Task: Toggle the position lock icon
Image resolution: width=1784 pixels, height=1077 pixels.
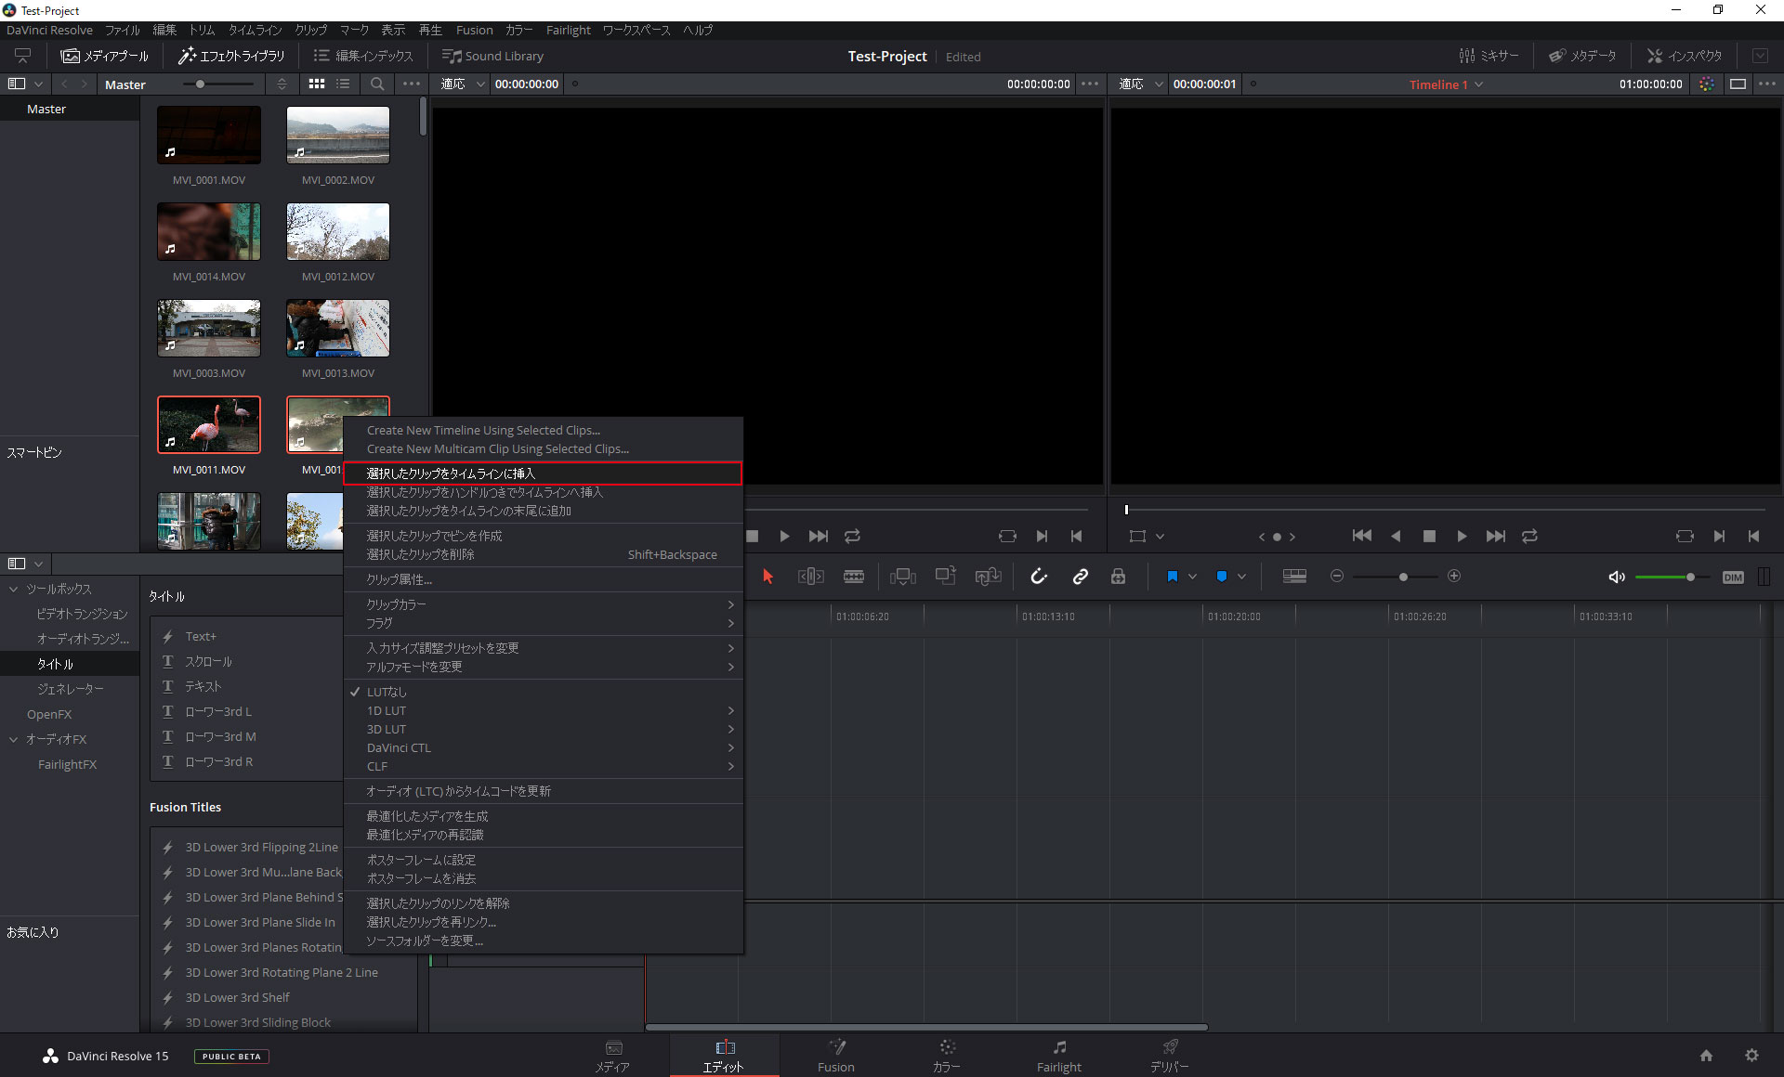Action: 1119,577
